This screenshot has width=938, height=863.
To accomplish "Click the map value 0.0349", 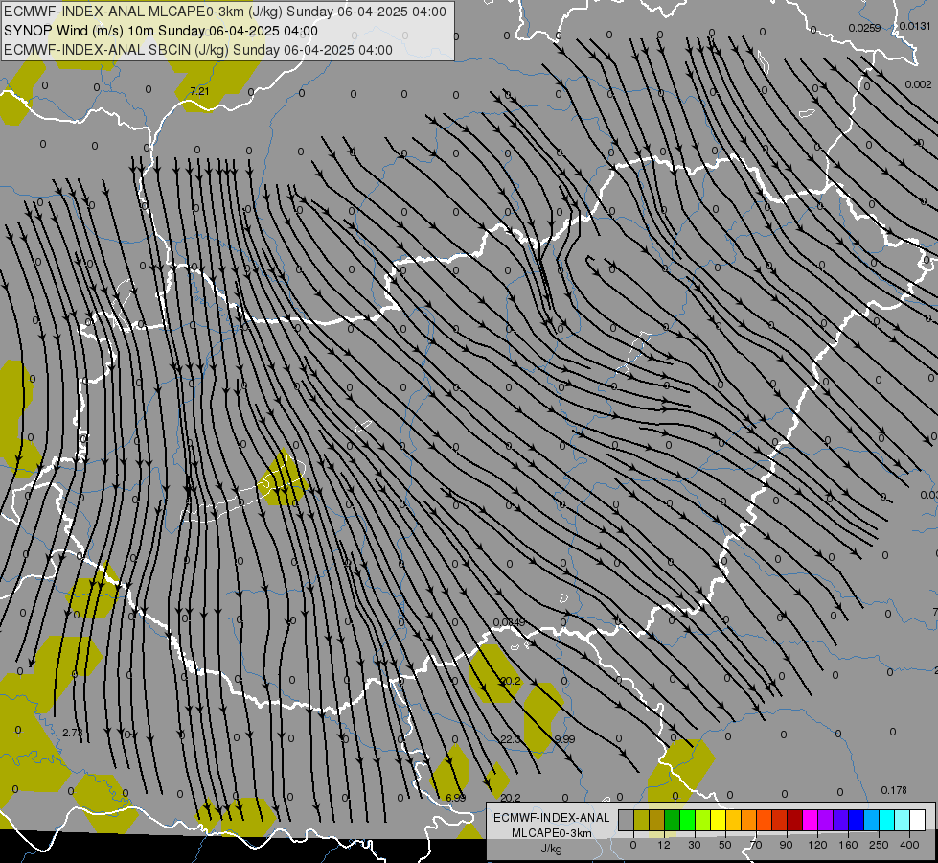I will pyautogui.click(x=509, y=622).
